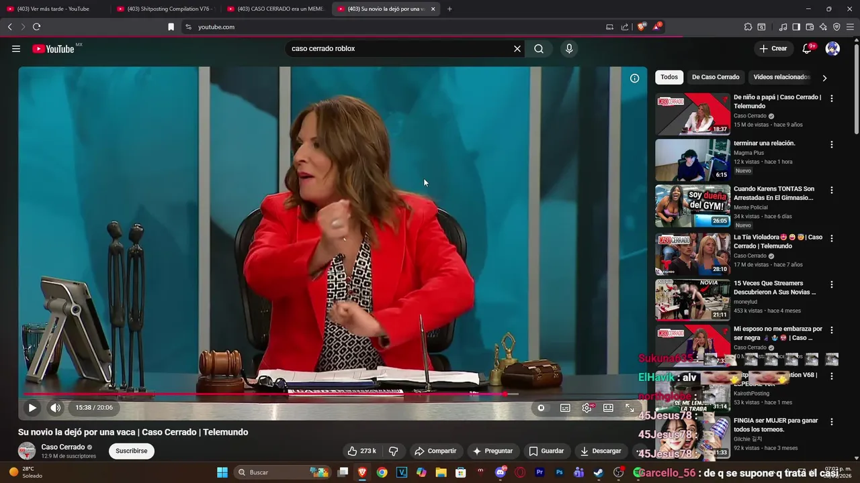
Task: Bookmark this page in the address bar
Action: click(171, 27)
